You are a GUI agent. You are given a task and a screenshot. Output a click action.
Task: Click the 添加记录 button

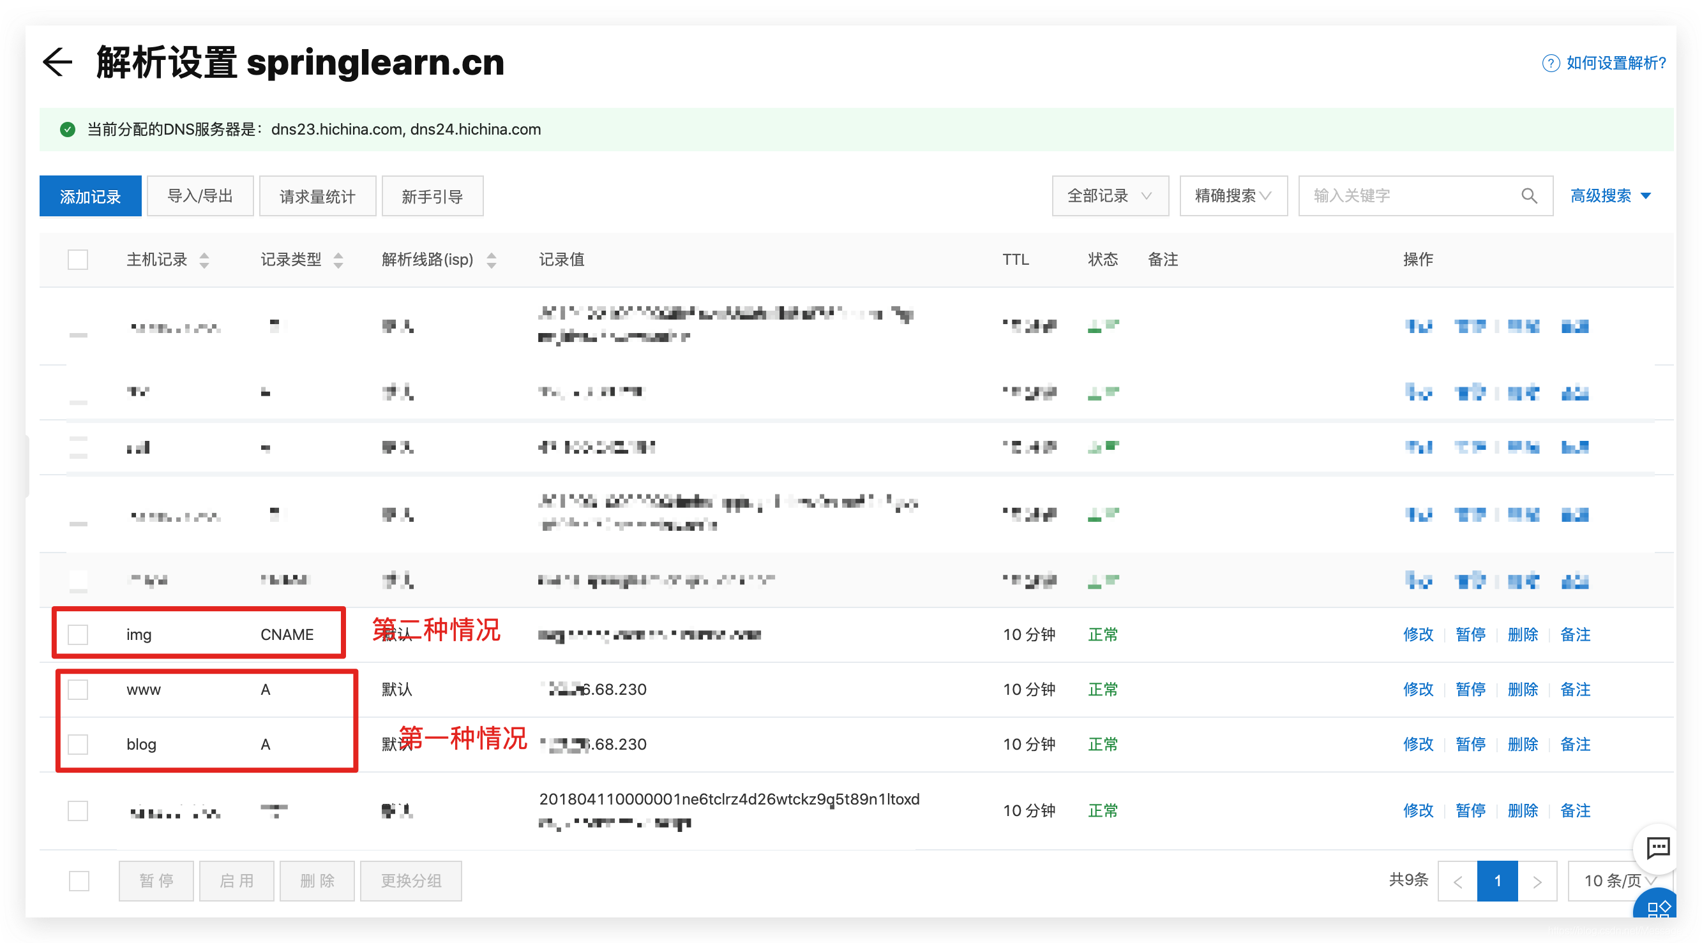(91, 196)
